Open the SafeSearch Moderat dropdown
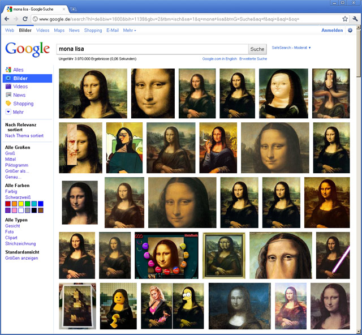This screenshot has width=362, height=335. click(x=291, y=48)
